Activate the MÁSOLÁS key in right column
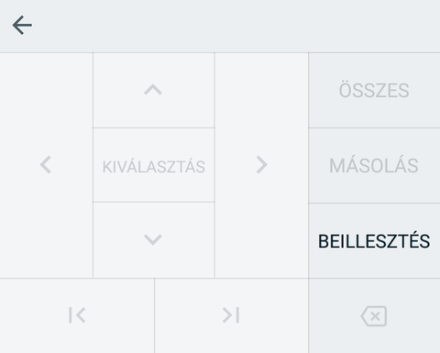Screen dimensions: 440x353 (x=374, y=165)
